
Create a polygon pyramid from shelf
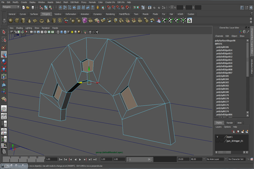(x=48, y=21)
